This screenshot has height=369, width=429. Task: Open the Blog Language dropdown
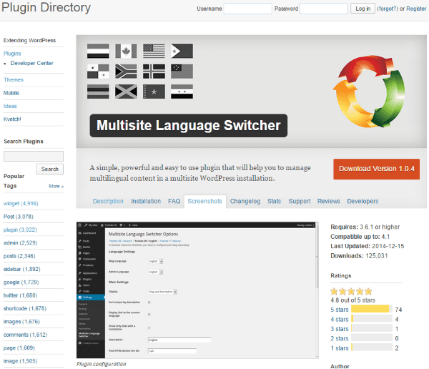[x=154, y=261]
